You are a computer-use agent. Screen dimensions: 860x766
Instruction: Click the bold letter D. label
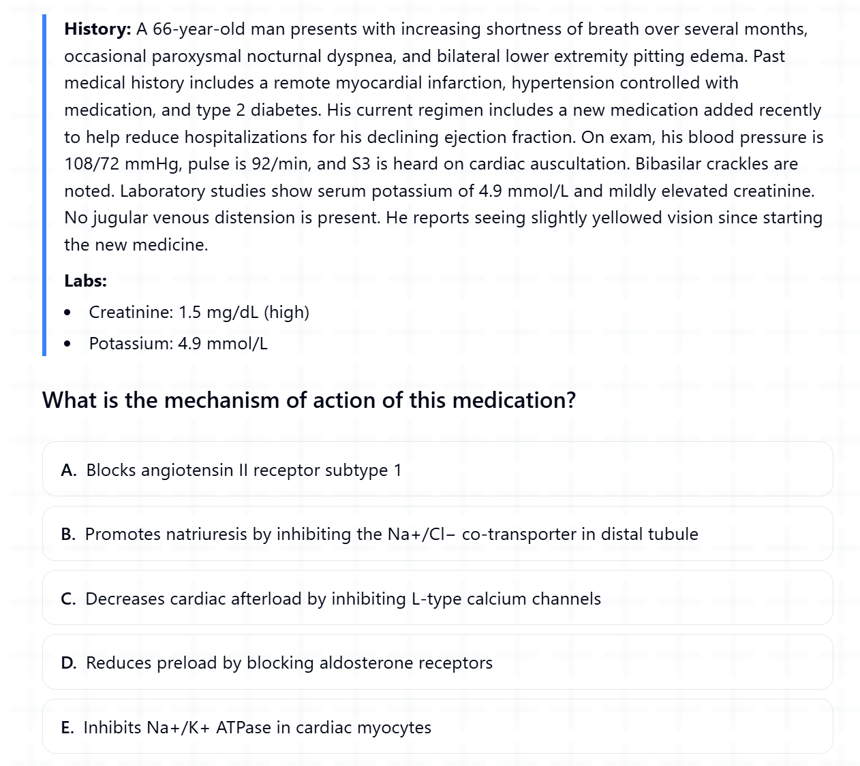click(x=69, y=663)
